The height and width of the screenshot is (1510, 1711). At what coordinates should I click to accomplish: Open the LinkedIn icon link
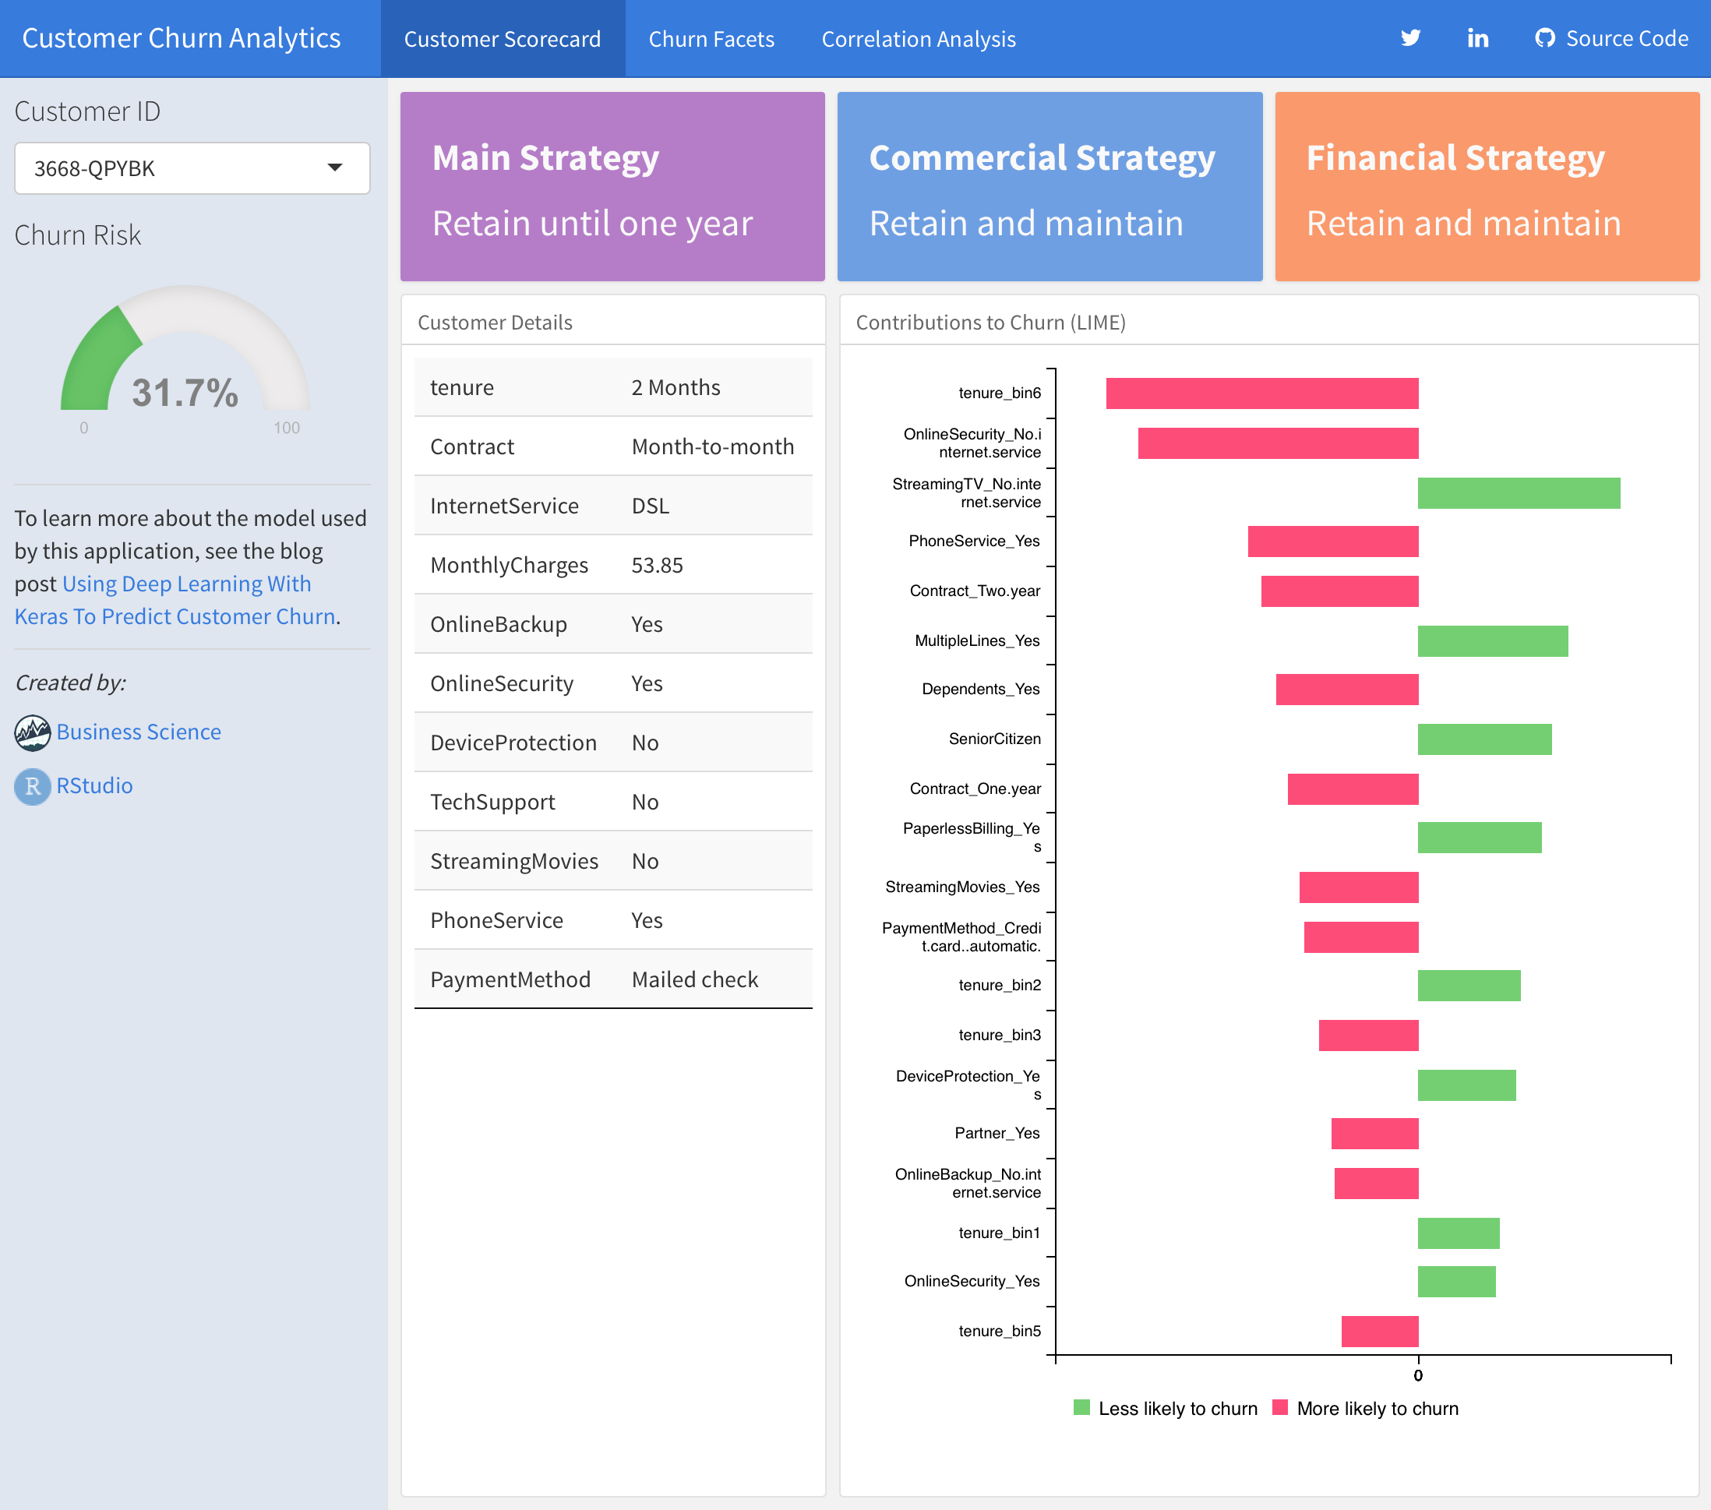tap(1477, 38)
